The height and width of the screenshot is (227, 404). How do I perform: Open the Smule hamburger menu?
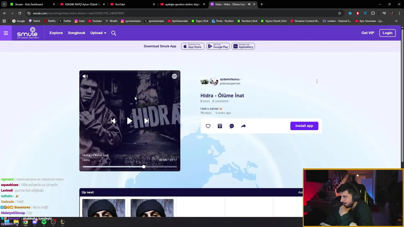(x=6, y=33)
